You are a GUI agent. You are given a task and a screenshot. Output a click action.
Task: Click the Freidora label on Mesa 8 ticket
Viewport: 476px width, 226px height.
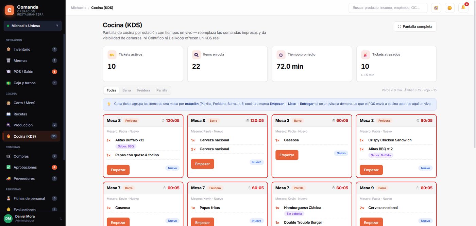pos(131,121)
